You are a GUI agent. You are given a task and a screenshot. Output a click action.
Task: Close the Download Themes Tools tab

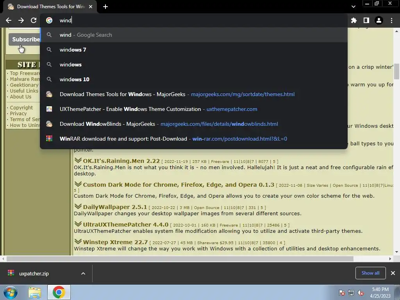pyautogui.click(x=91, y=7)
